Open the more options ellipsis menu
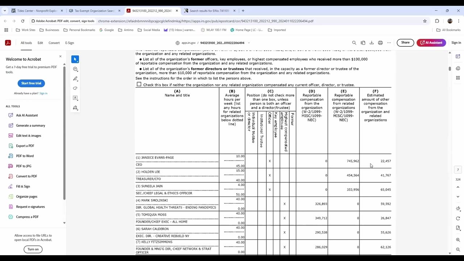Screen dimensions: 464x261 click(x=389, y=43)
